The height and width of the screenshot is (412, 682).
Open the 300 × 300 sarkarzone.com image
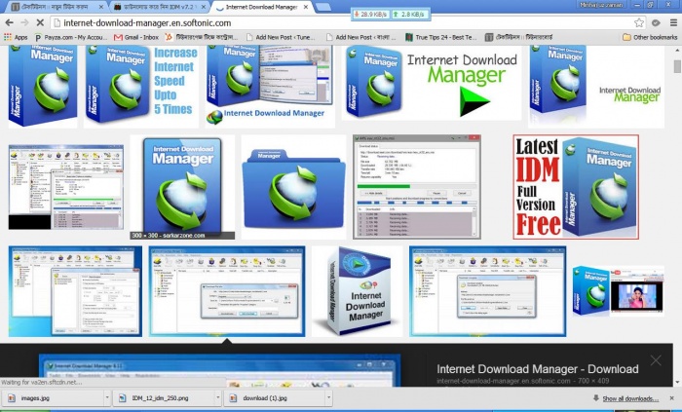(182, 187)
